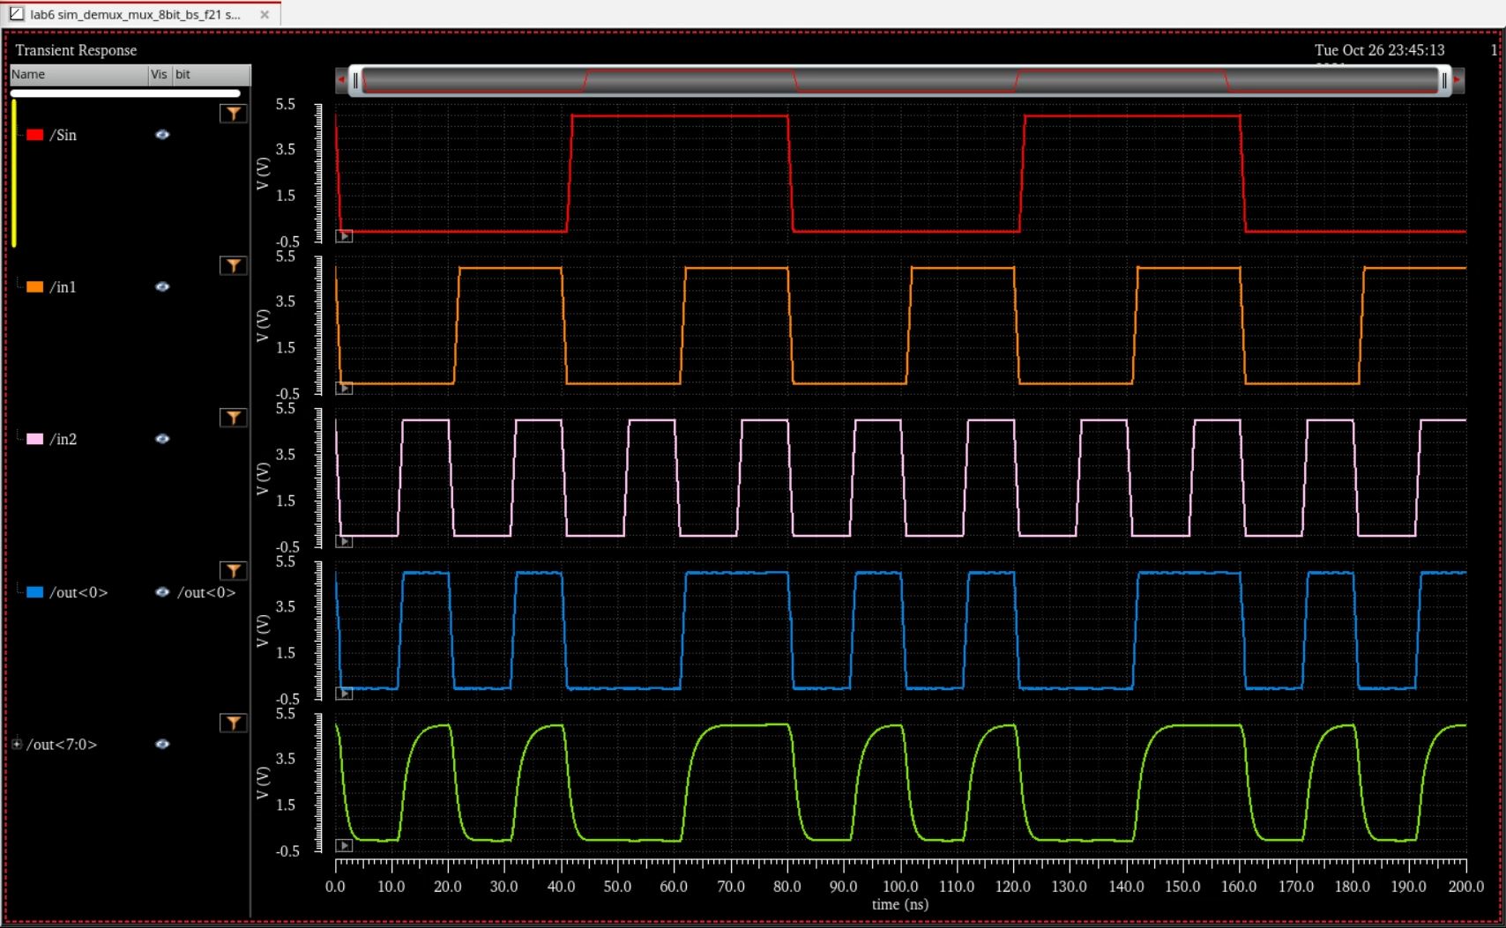This screenshot has height=928, width=1506.
Task: Click the left arrow of the zoom scrollbar
Action: click(341, 80)
